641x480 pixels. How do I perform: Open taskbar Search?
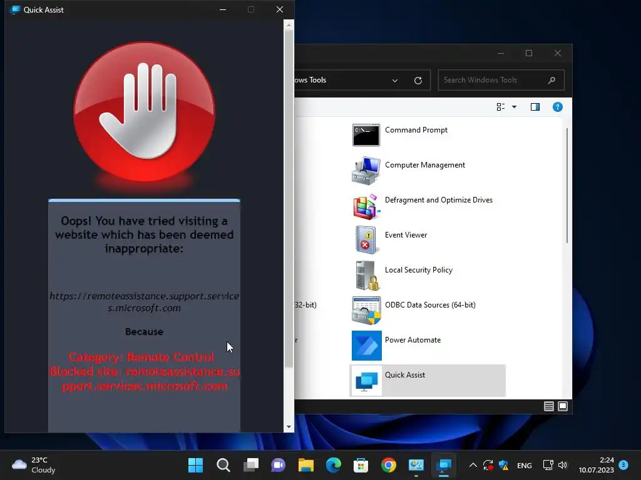[x=223, y=465]
